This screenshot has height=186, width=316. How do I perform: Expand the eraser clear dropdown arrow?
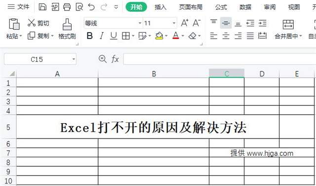(199, 36)
